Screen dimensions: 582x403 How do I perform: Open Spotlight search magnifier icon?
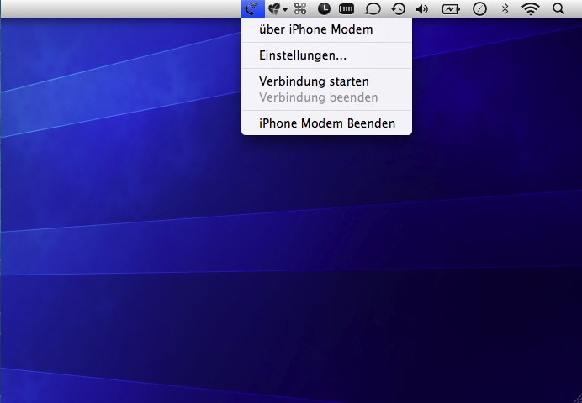click(x=558, y=9)
